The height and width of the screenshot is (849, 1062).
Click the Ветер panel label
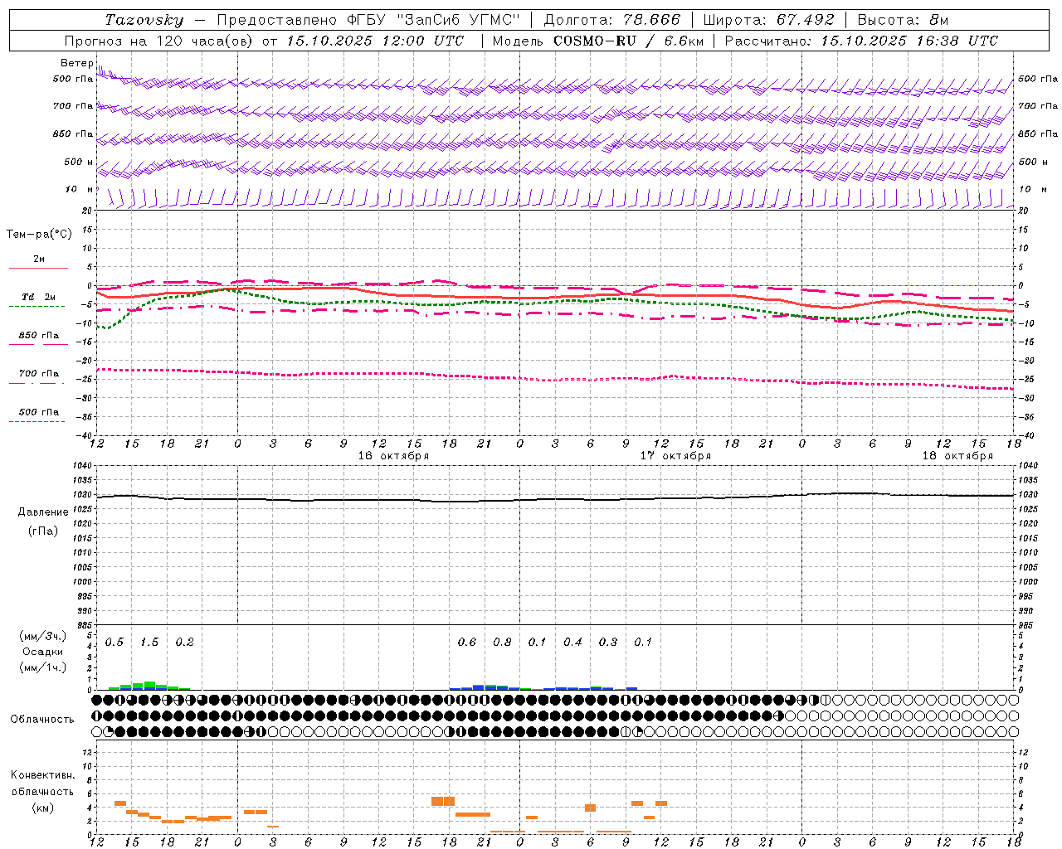click(77, 63)
